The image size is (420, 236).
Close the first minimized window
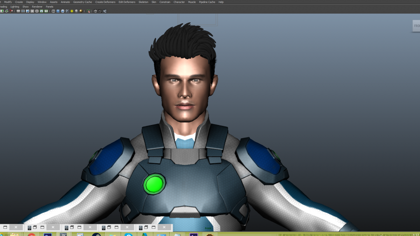click(x=15, y=227)
